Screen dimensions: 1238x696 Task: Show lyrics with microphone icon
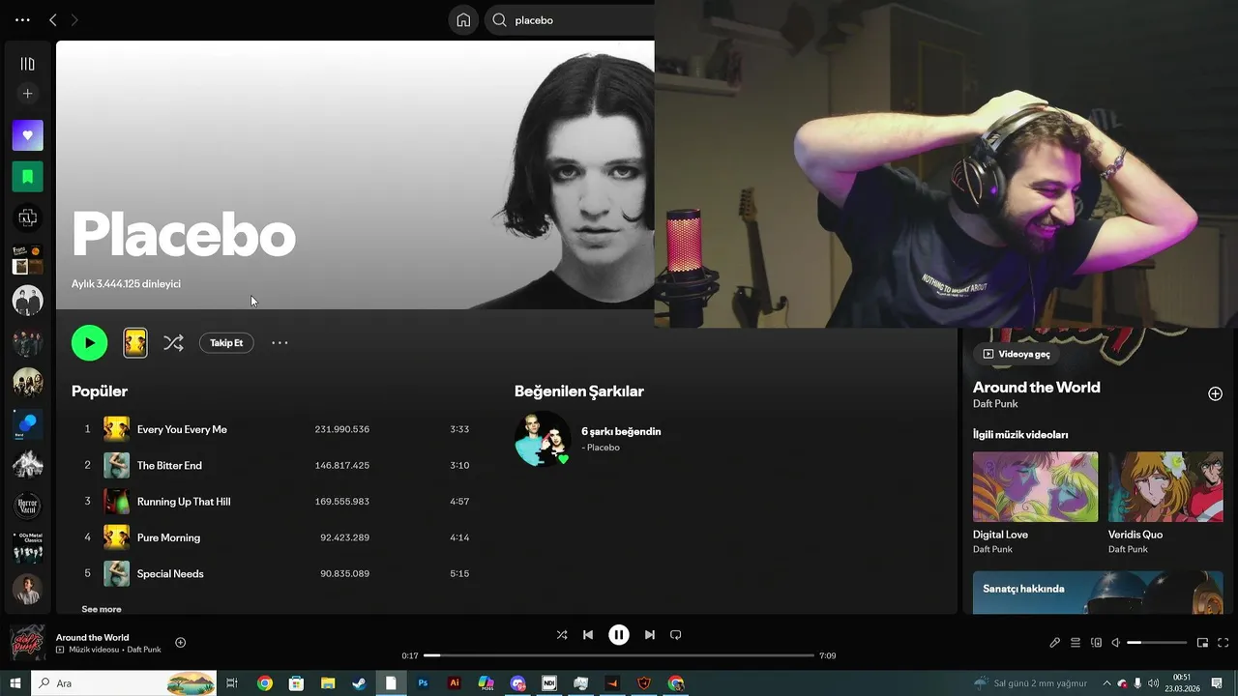pos(1055,643)
